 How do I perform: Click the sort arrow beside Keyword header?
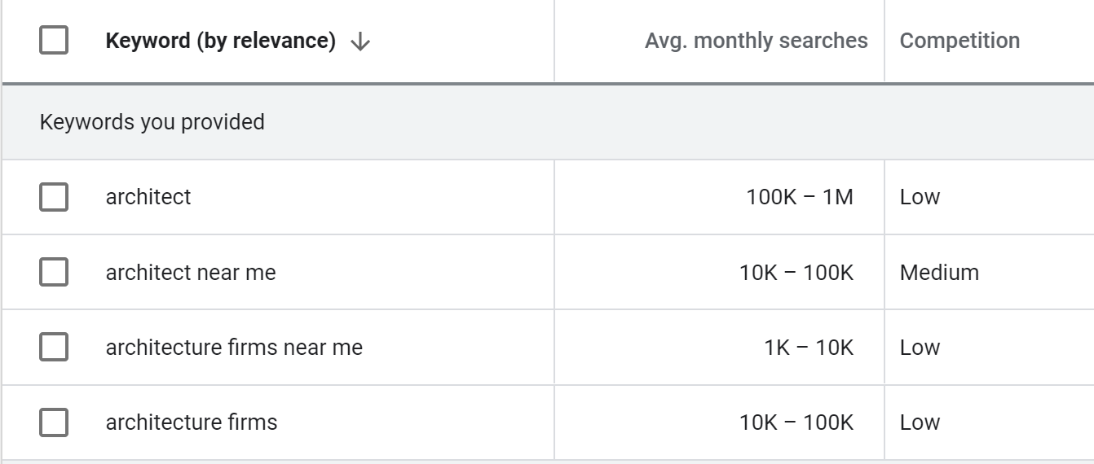pos(360,42)
